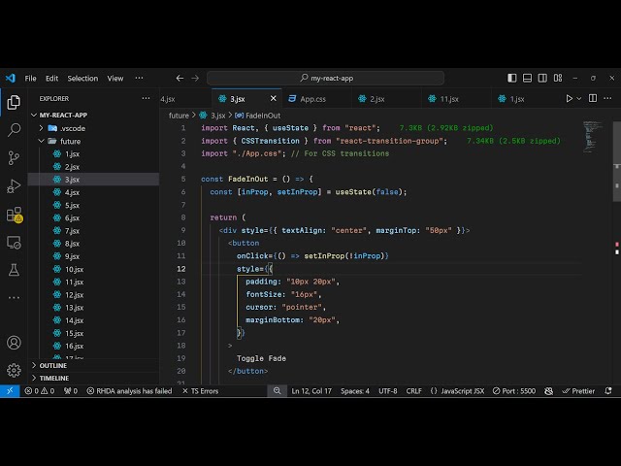The height and width of the screenshot is (466, 621).
Task: Open the Selection menu
Action: [x=82, y=78]
